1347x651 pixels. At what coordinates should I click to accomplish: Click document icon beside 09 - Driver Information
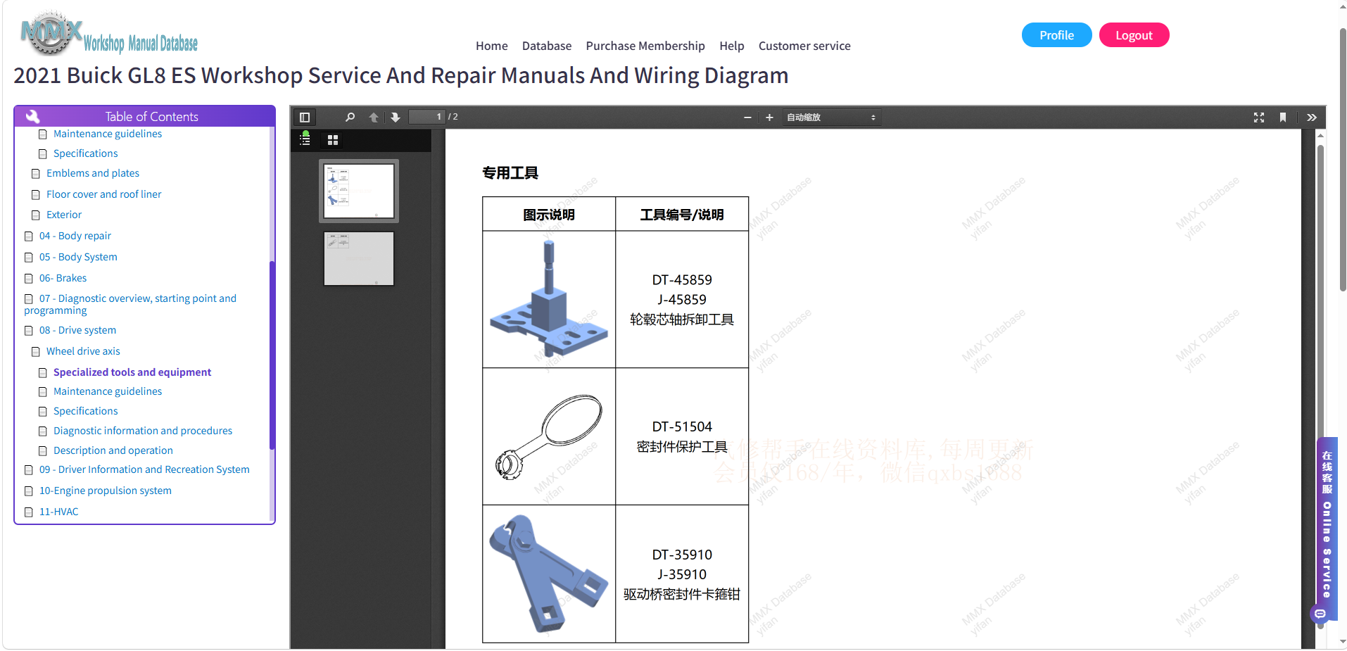29,470
